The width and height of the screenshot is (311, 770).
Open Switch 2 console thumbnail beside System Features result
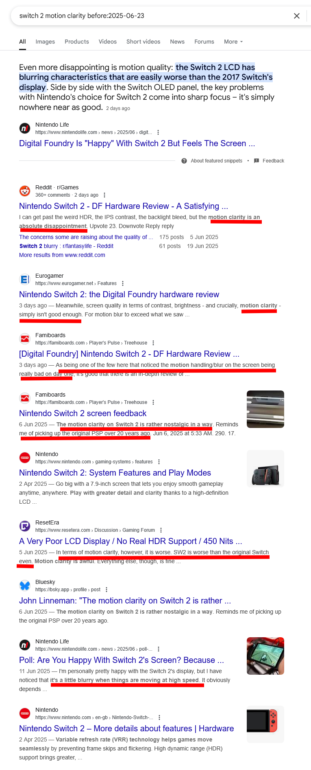[265, 469]
